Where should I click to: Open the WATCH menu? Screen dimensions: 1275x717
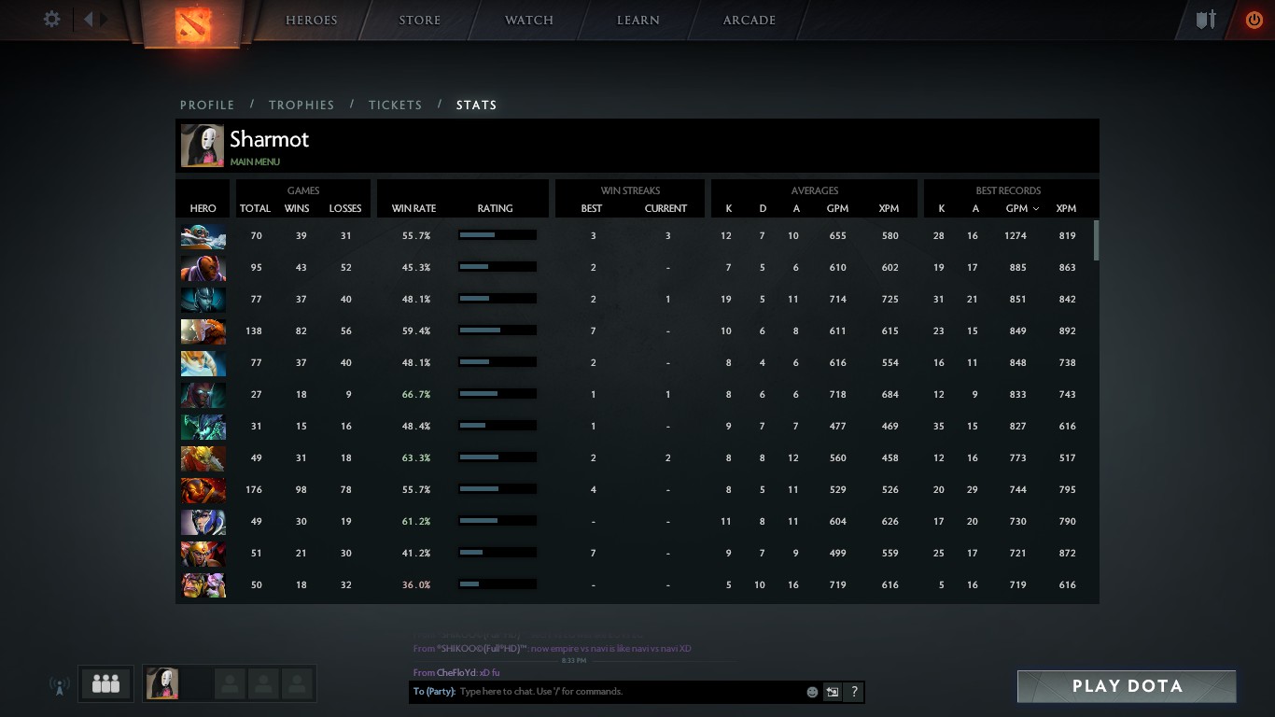[x=529, y=20]
